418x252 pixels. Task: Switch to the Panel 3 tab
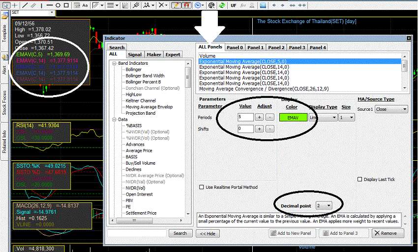(x=297, y=48)
